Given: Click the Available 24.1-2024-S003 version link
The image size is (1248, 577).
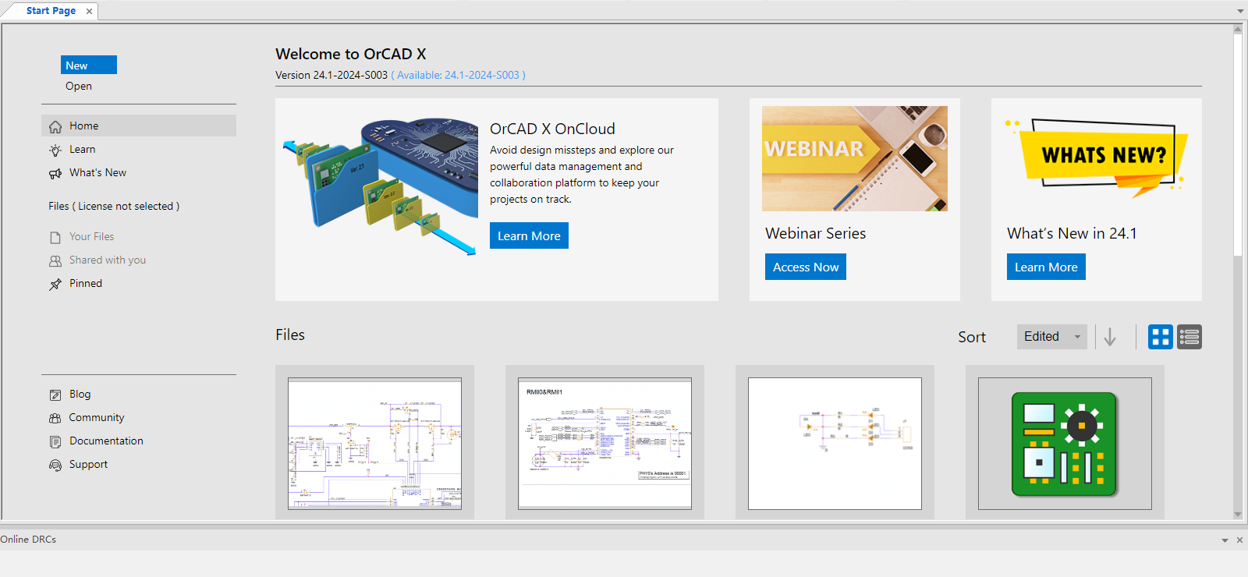Looking at the screenshot, I should (x=458, y=75).
